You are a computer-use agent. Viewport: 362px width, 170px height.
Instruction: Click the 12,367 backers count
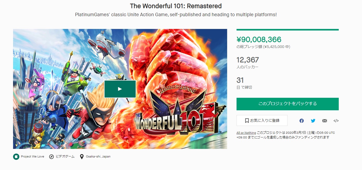click(x=248, y=60)
